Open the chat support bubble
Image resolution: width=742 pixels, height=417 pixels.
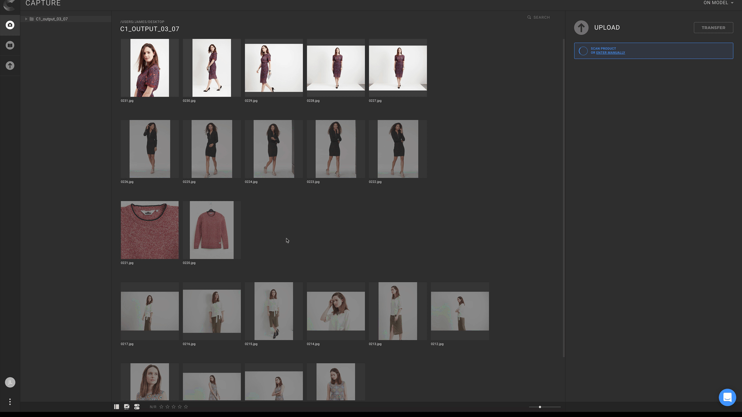pos(727,397)
